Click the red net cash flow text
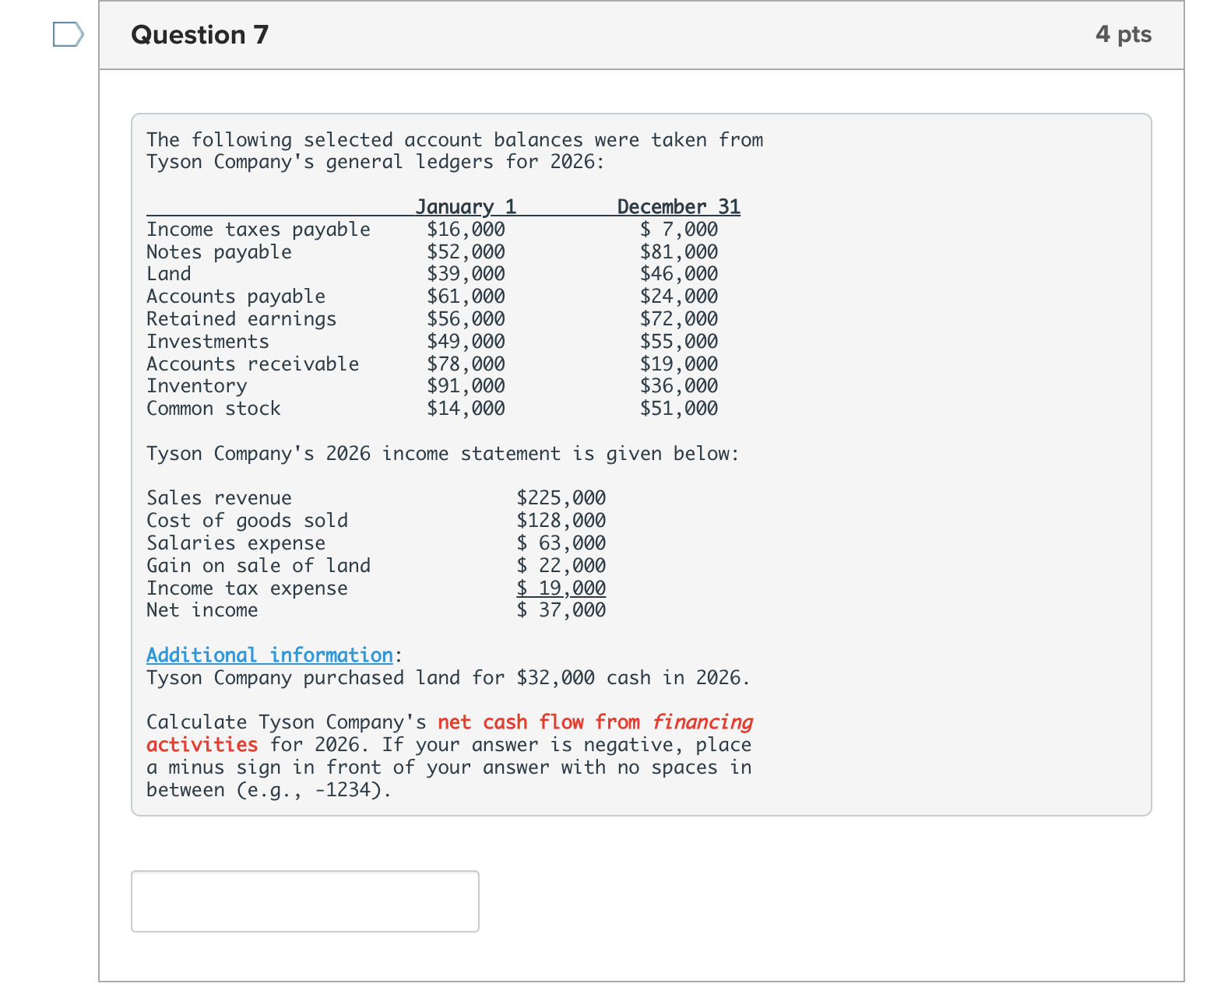 510,722
